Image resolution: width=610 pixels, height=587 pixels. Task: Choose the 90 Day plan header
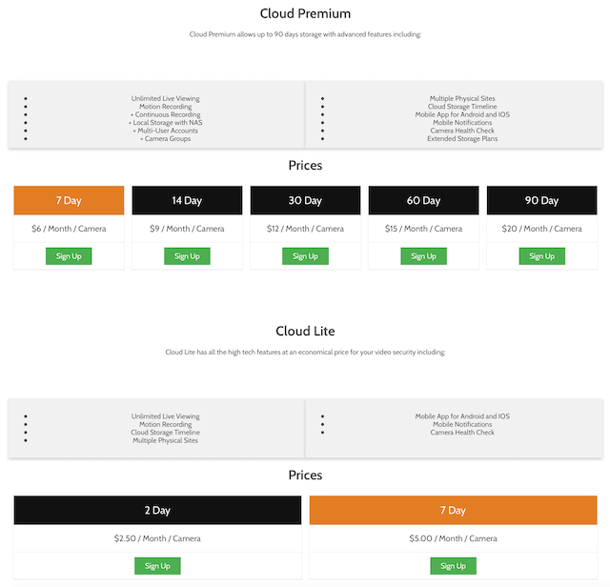click(x=541, y=201)
